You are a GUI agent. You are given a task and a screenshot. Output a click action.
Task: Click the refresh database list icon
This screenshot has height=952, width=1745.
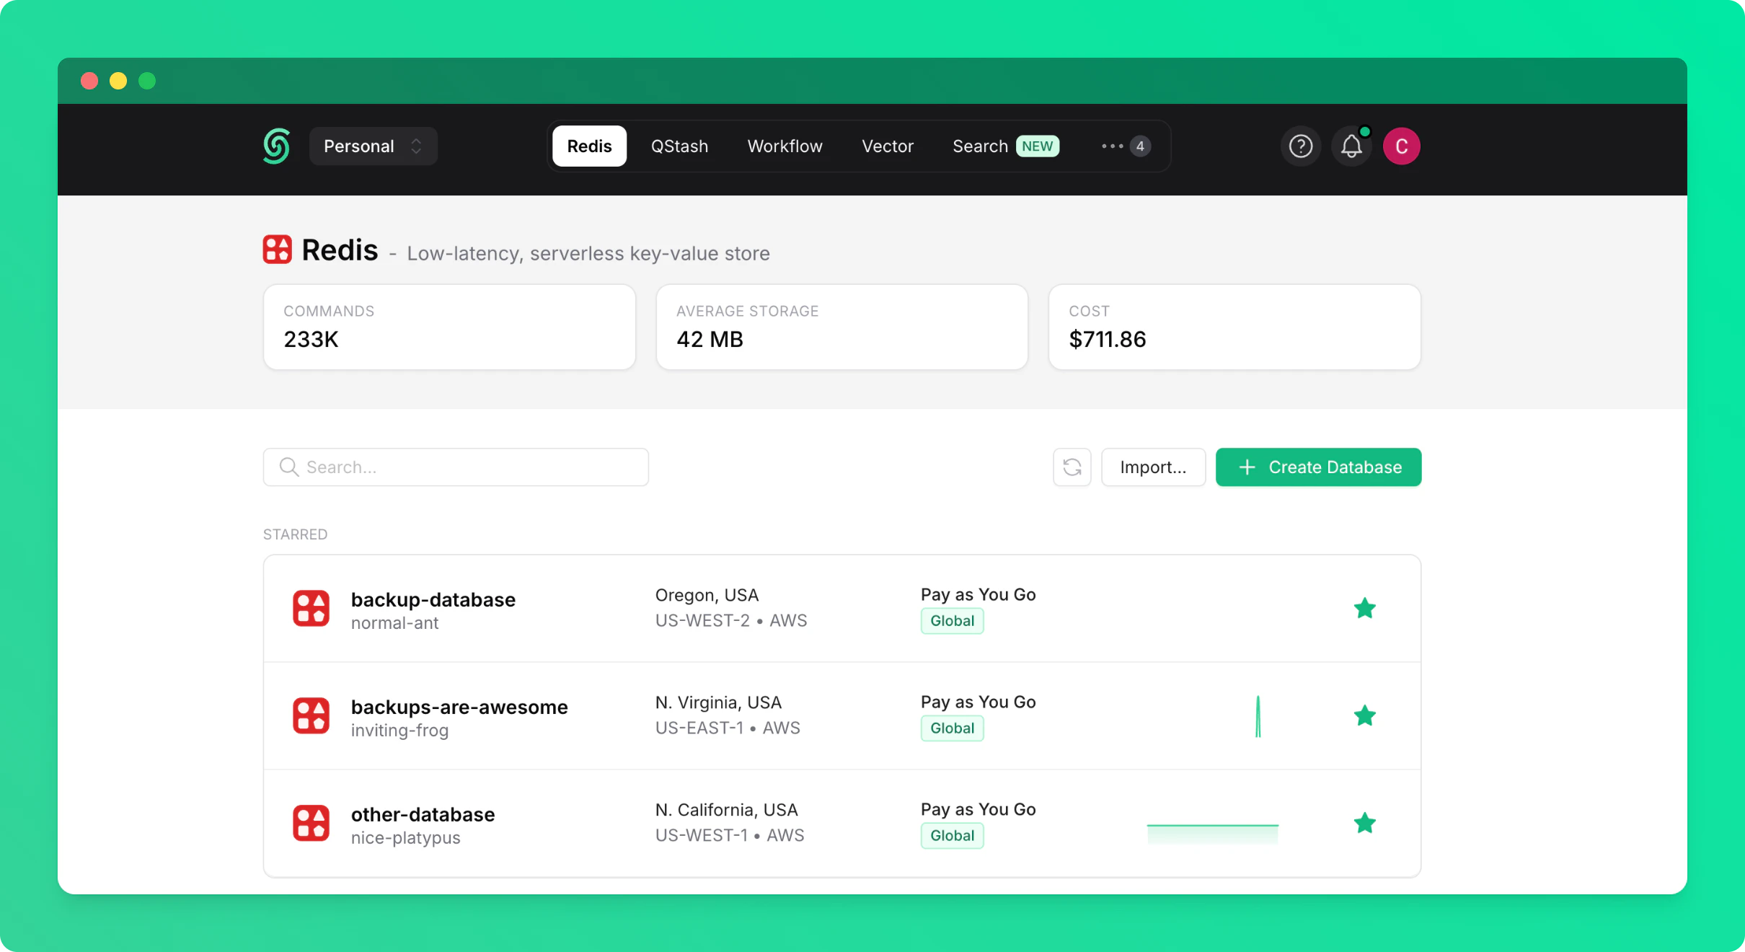(1072, 467)
